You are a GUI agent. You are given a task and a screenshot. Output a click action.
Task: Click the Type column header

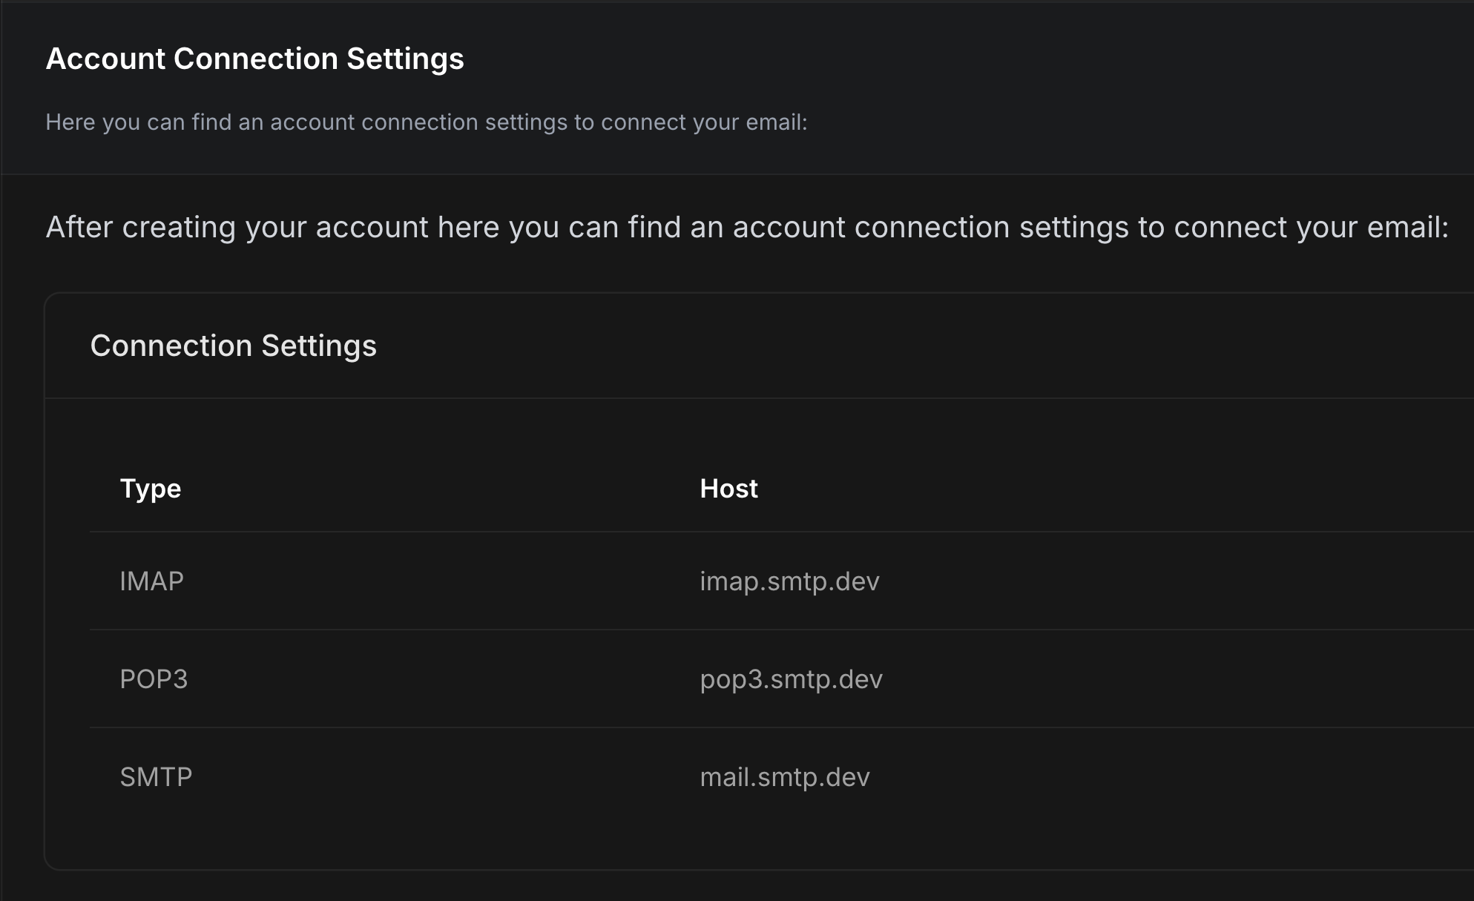(x=151, y=489)
